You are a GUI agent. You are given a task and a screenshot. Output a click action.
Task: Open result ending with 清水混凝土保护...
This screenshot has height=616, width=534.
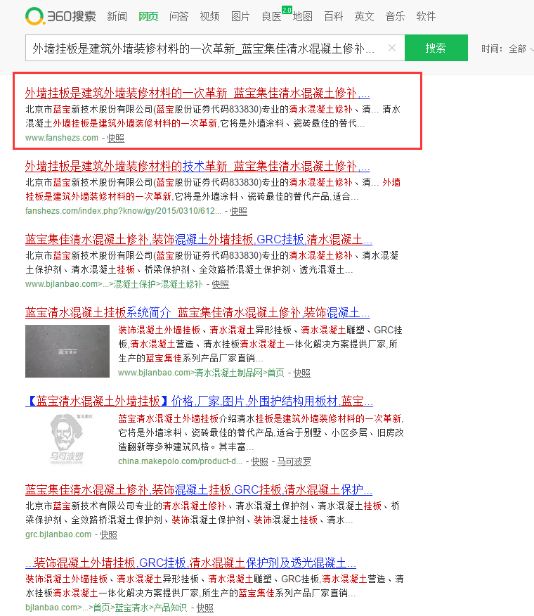[x=199, y=489]
